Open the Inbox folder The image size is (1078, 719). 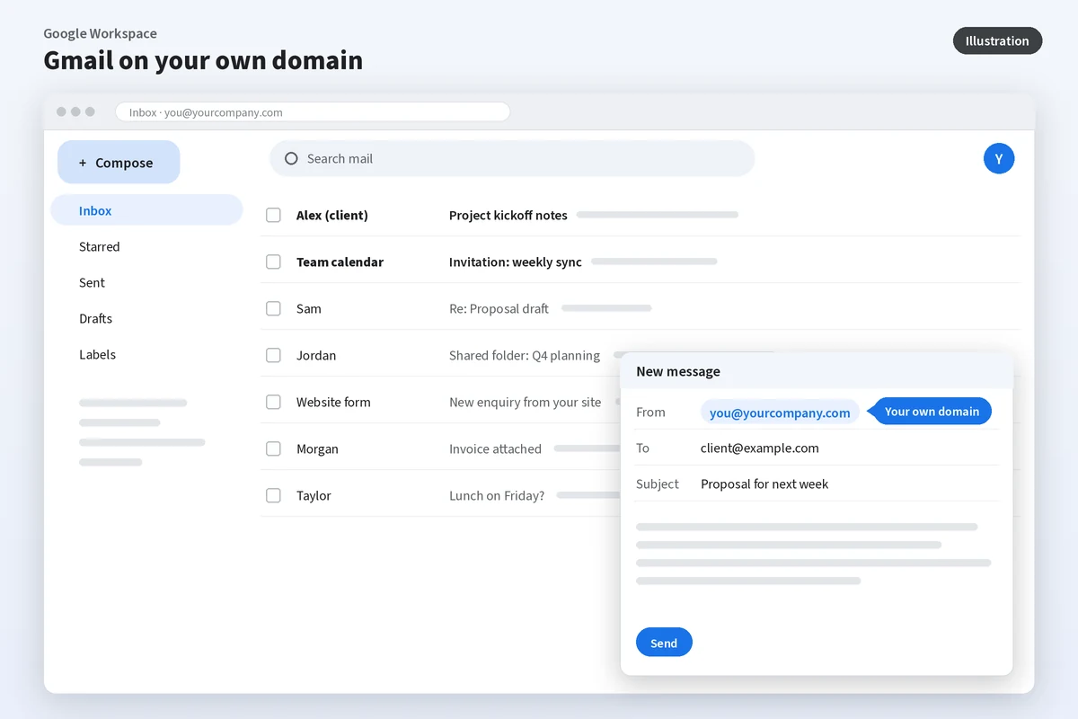pyautogui.click(x=146, y=210)
